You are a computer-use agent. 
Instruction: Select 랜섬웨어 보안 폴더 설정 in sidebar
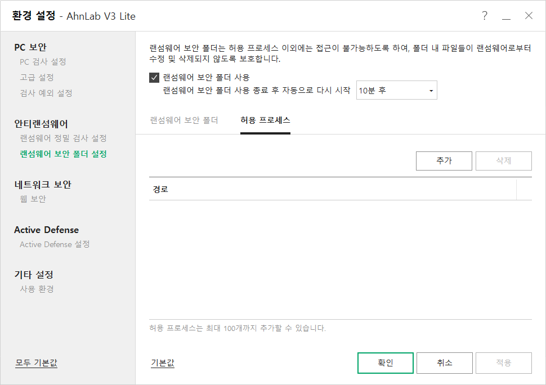(x=64, y=154)
